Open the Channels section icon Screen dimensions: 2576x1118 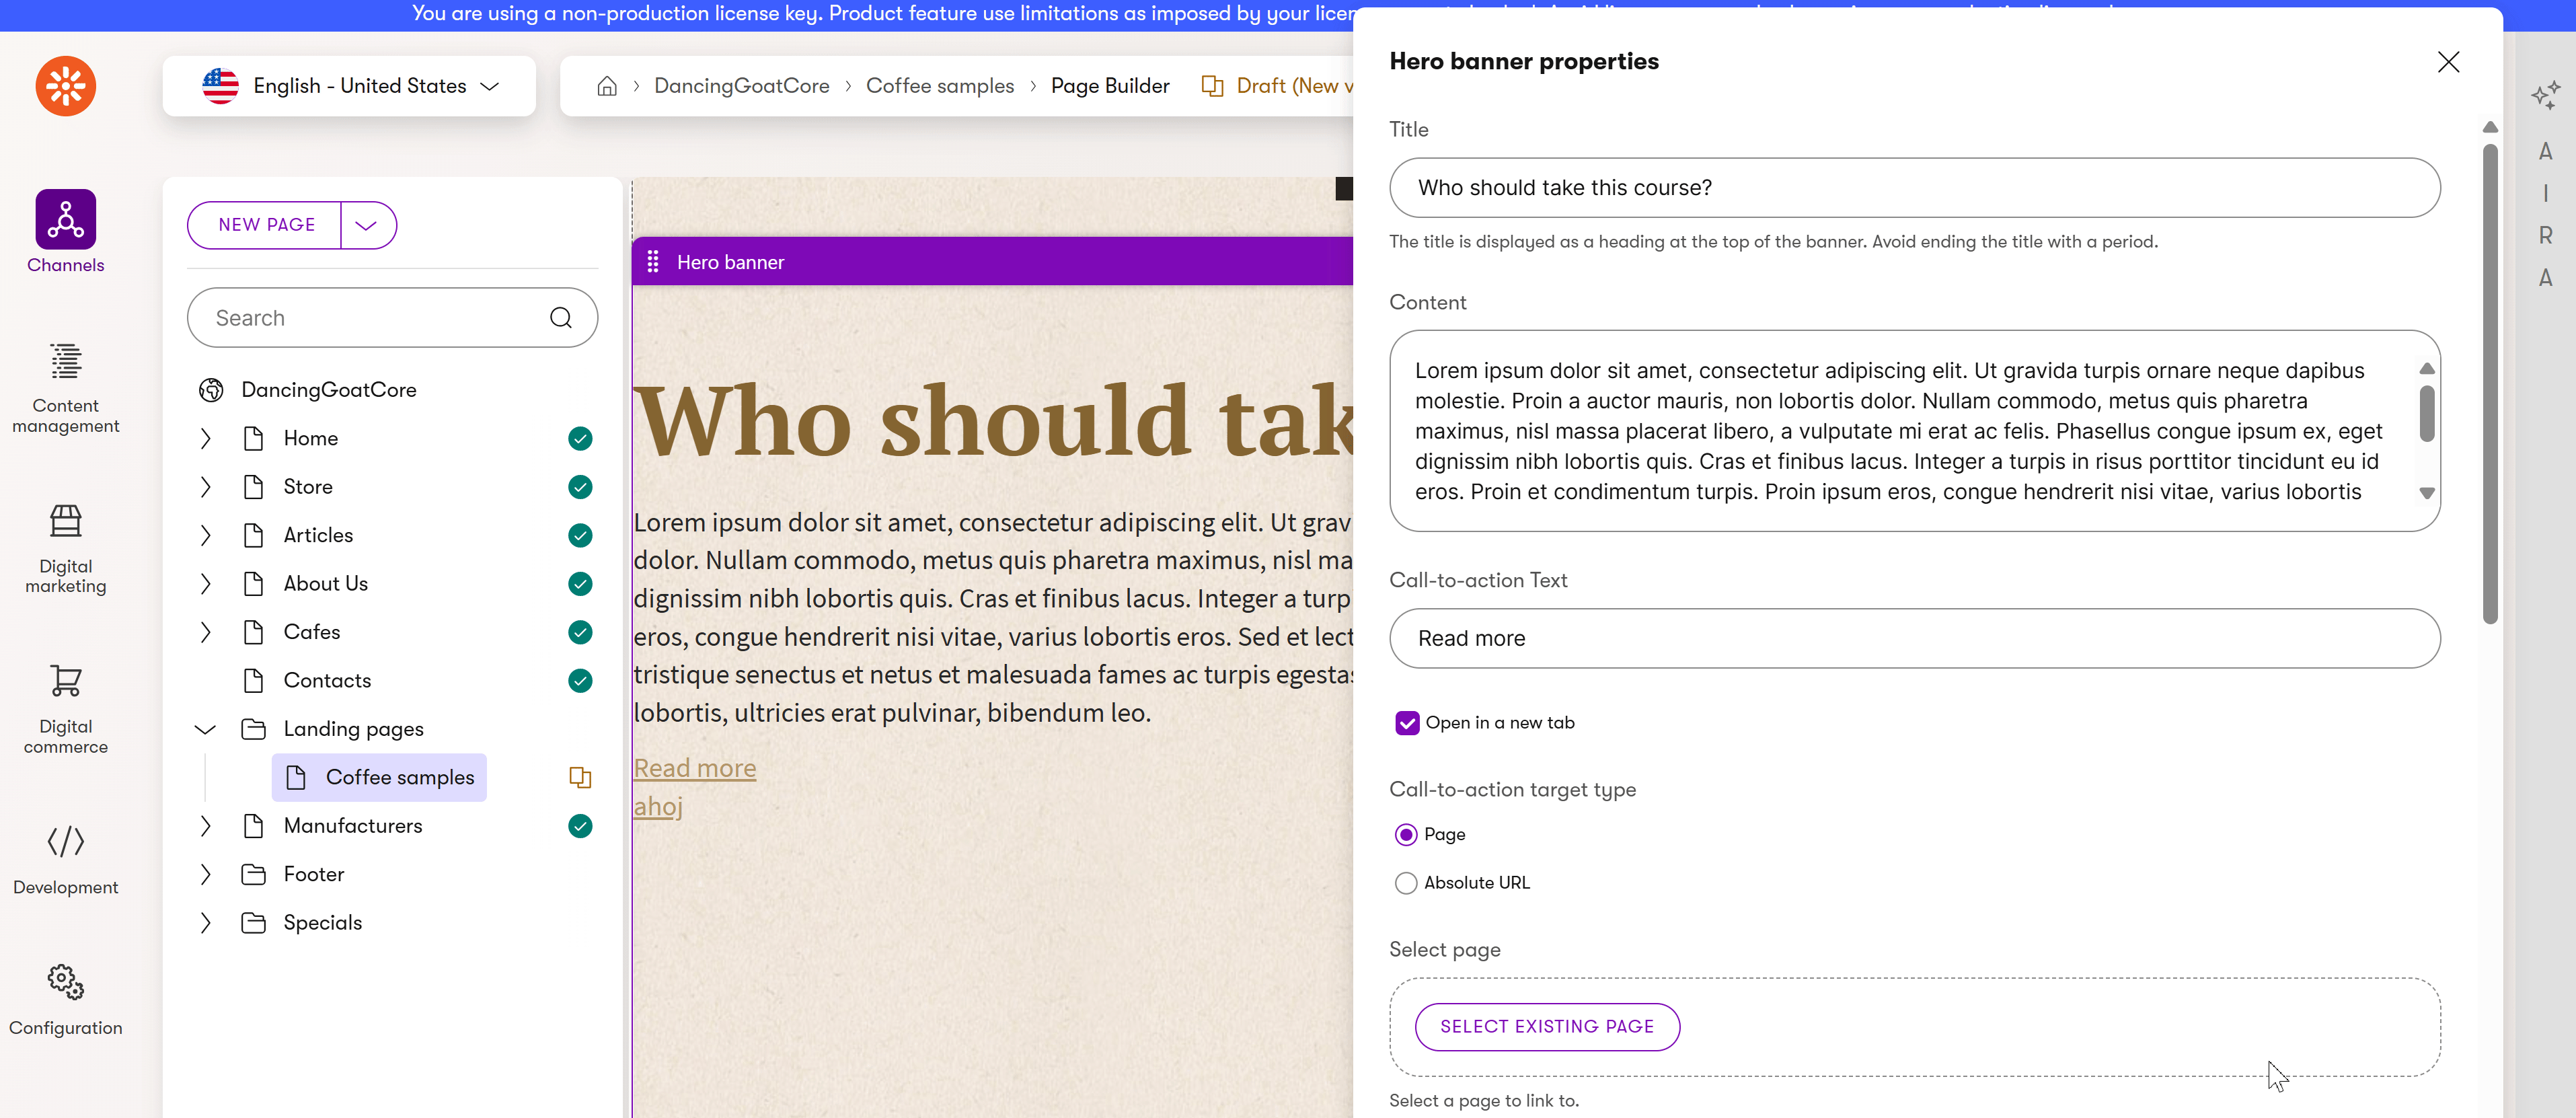click(x=66, y=219)
